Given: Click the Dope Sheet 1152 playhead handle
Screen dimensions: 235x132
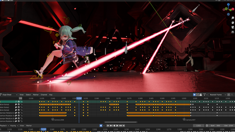Looking at the screenshot, I should [x=79, y=98].
